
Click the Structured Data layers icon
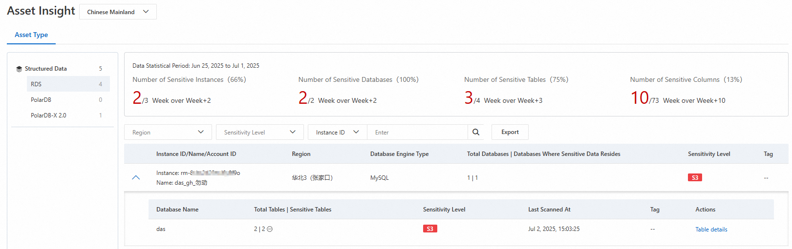tap(19, 69)
